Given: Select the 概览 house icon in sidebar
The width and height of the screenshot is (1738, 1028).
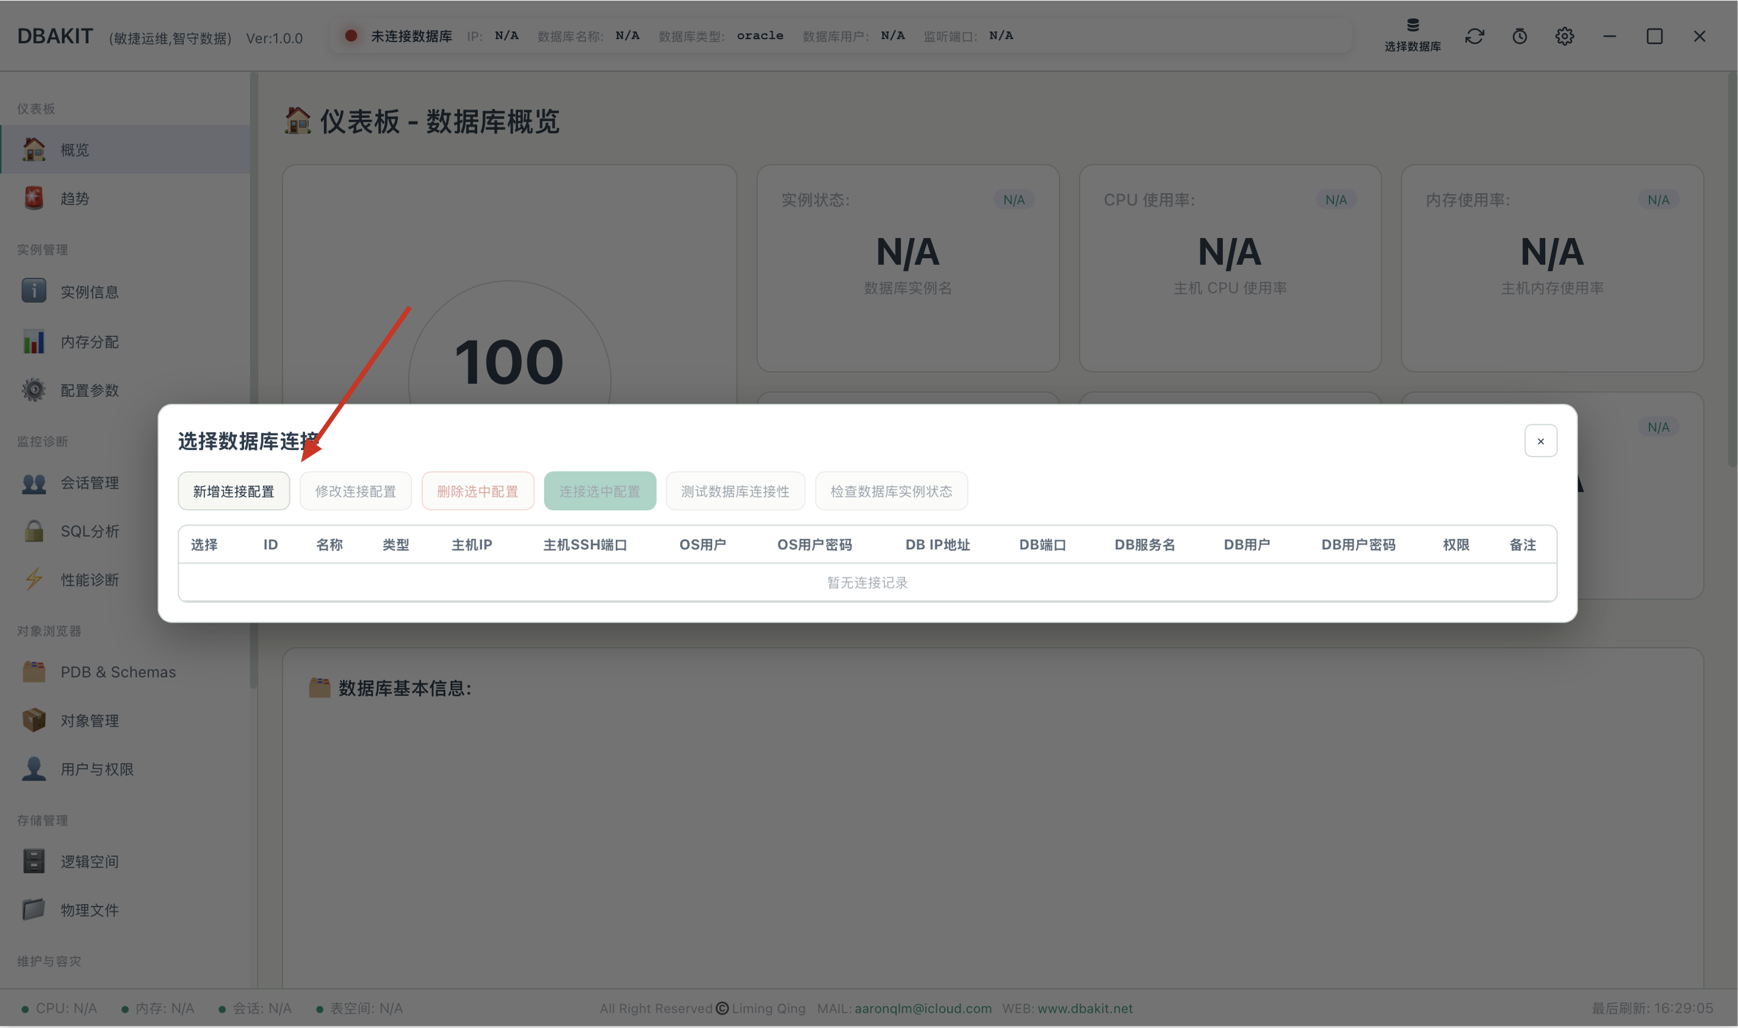Looking at the screenshot, I should pos(33,149).
